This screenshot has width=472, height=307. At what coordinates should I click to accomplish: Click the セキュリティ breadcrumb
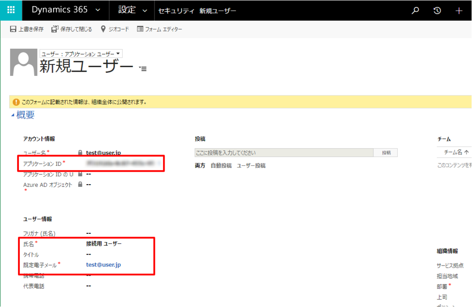(176, 11)
